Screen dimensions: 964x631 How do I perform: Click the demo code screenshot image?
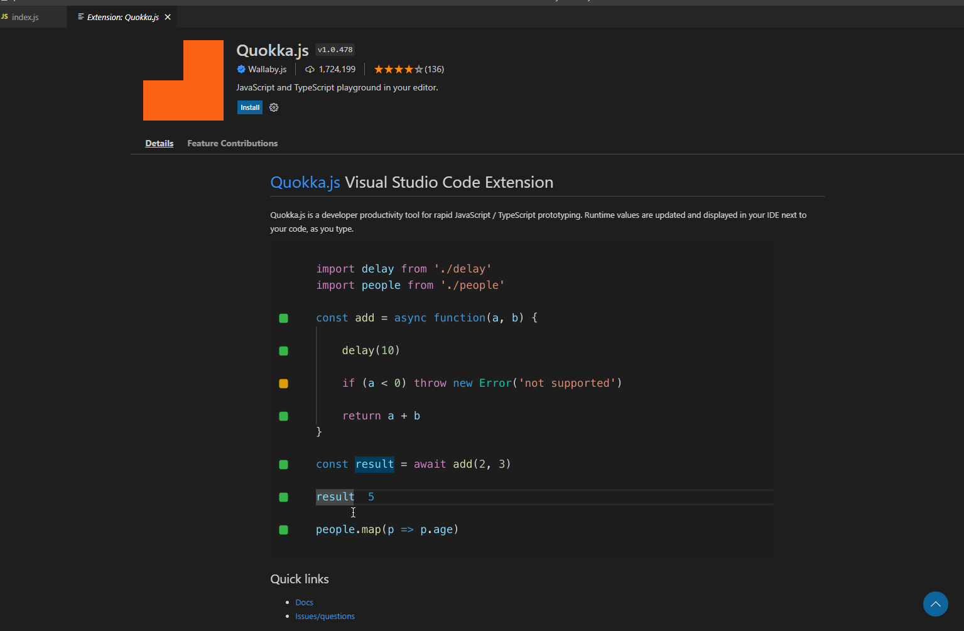pyautogui.click(x=523, y=399)
